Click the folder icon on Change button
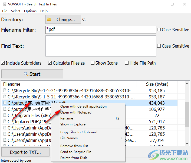This screenshot has width=191, height=163. tap(49, 19)
